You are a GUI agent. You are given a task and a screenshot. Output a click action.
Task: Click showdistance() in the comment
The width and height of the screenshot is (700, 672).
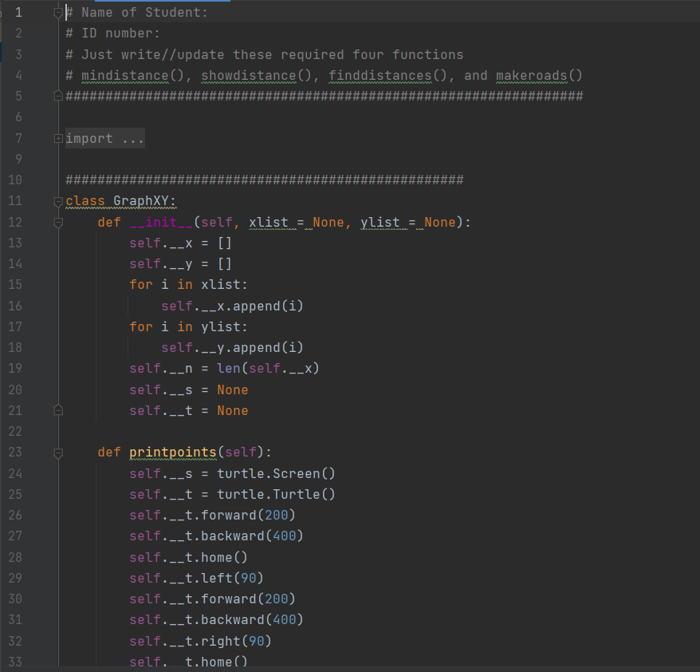pos(256,76)
